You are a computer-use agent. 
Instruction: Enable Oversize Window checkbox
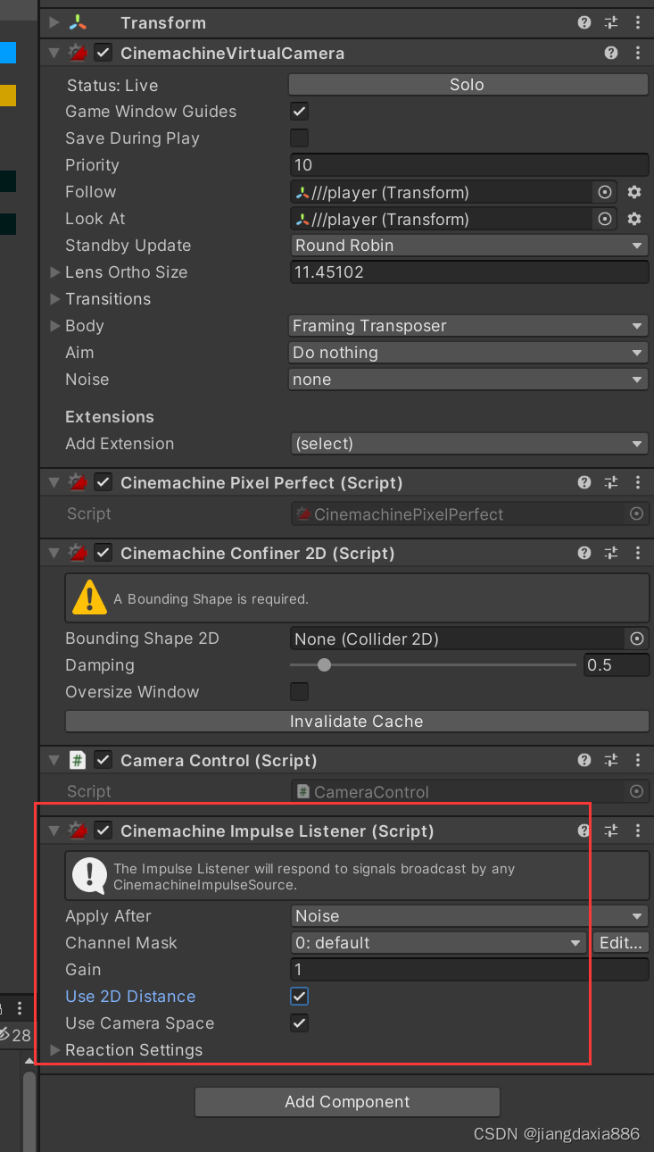[x=300, y=692]
